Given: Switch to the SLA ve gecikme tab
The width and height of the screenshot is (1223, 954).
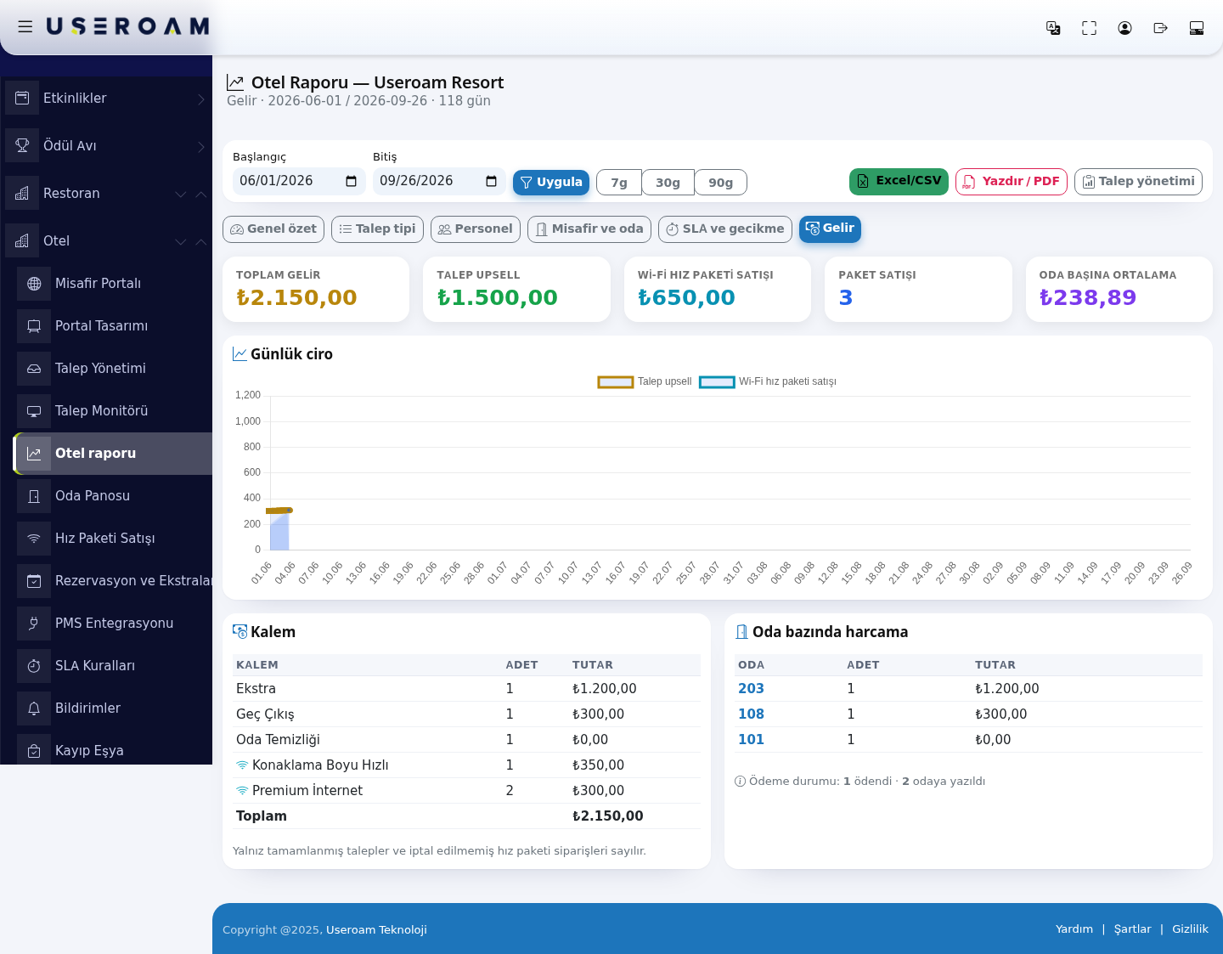Looking at the screenshot, I should [725, 229].
